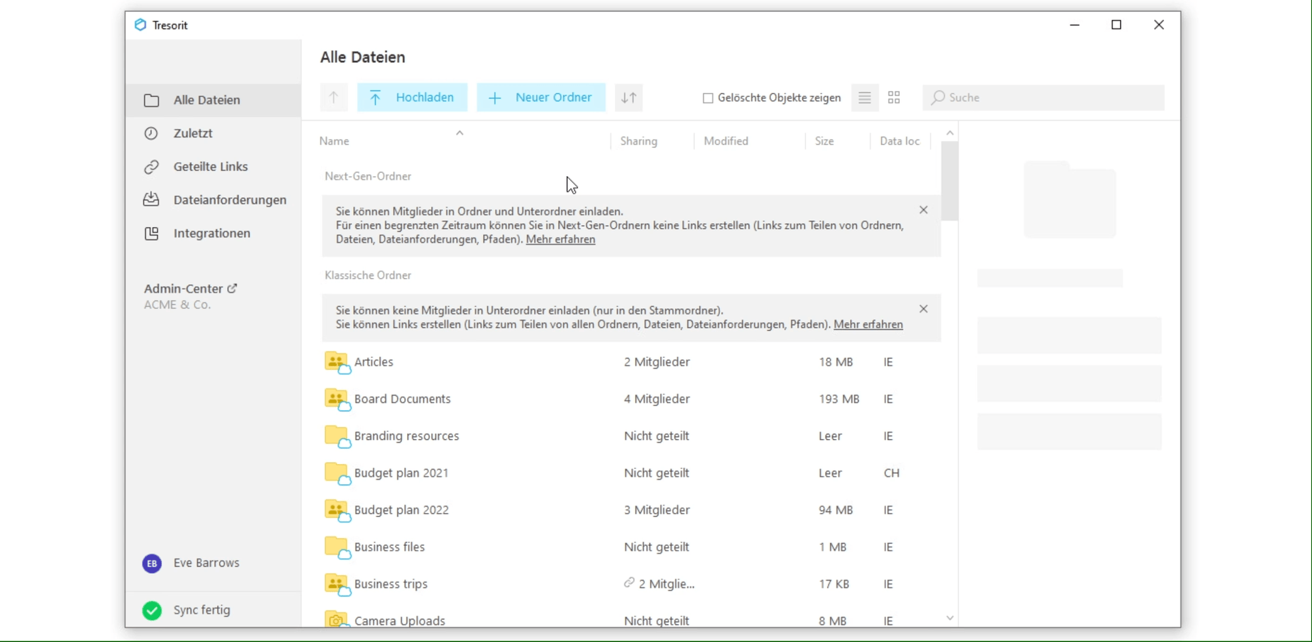Click the navigate up arrow button
1312x642 pixels.
click(334, 97)
